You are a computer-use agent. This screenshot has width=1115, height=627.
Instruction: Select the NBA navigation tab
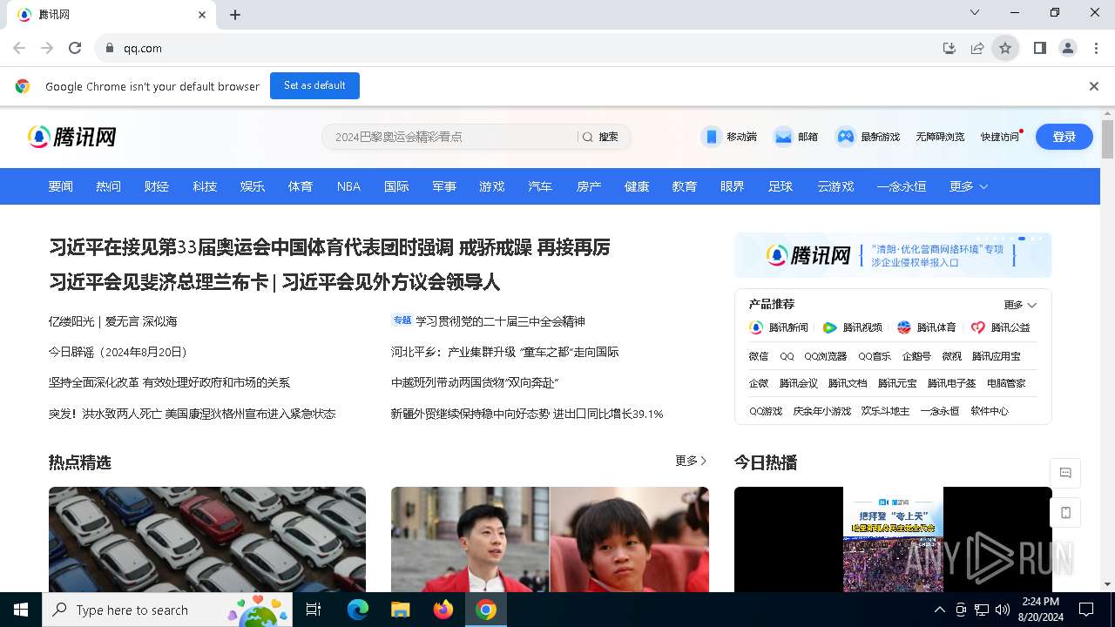(x=348, y=186)
